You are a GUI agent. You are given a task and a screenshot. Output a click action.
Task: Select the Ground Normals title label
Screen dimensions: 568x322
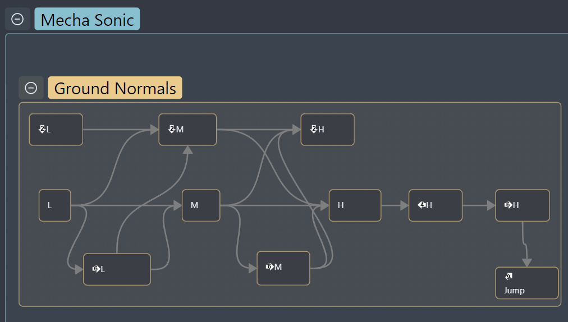tap(115, 88)
